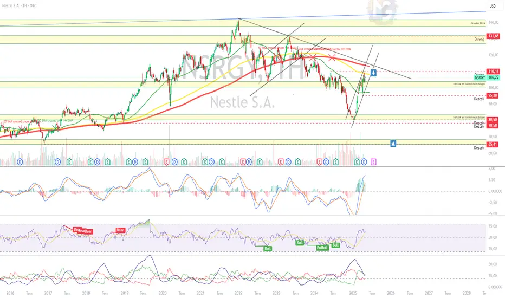Click the 75,00 value on the RSI scale

click(x=493, y=226)
